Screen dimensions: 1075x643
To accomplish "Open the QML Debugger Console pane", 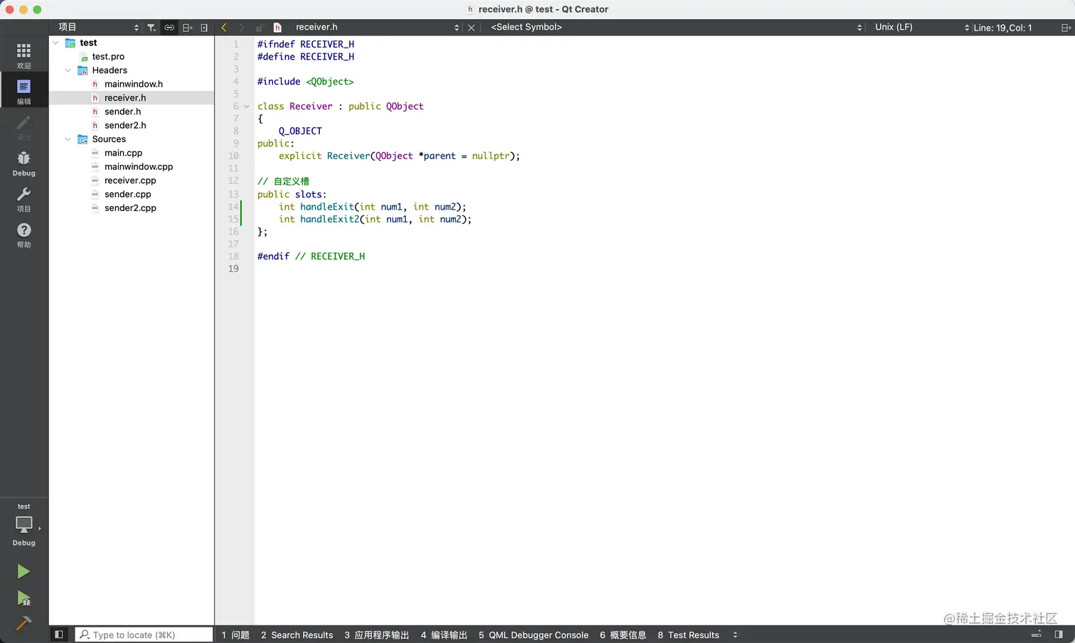I will (x=533, y=635).
